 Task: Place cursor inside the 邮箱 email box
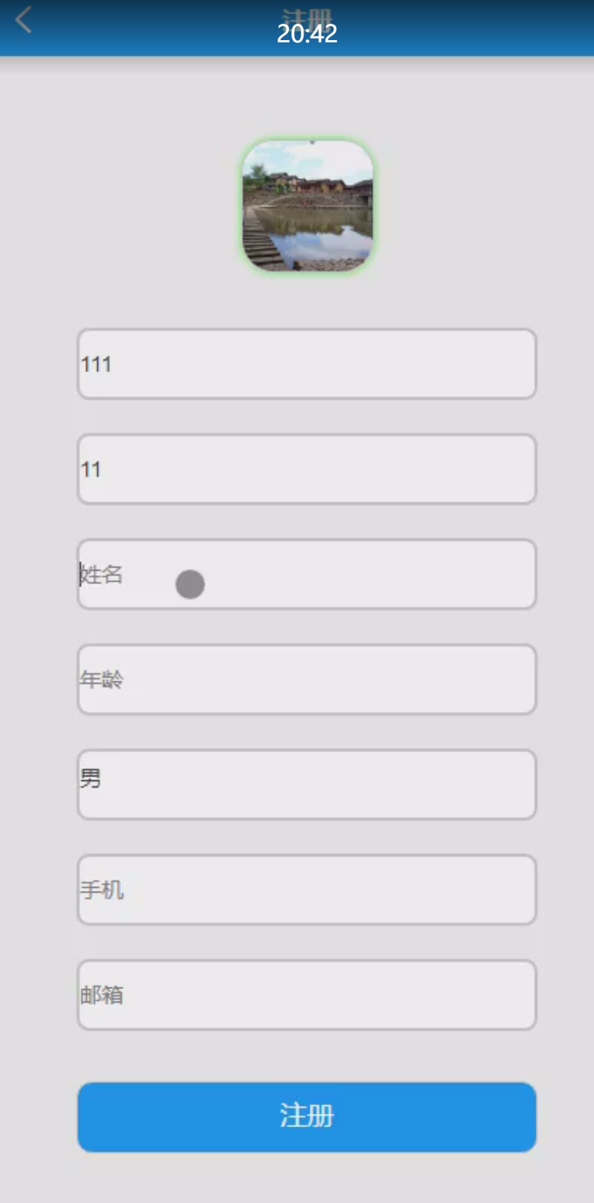[x=307, y=995]
